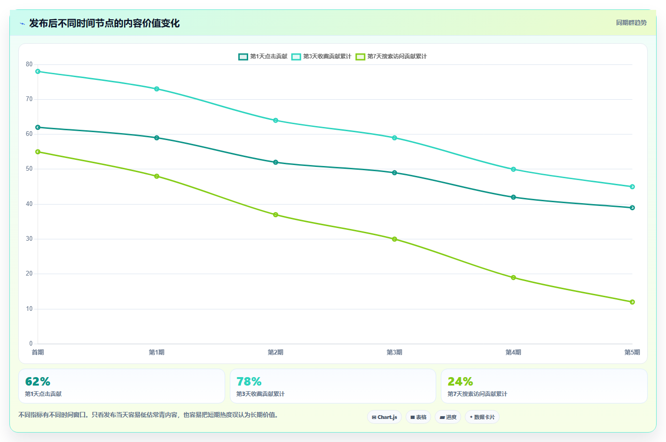Click the 第3天收藏 point at 第3期 (59)
This screenshot has width=666, height=442.
point(395,138)
